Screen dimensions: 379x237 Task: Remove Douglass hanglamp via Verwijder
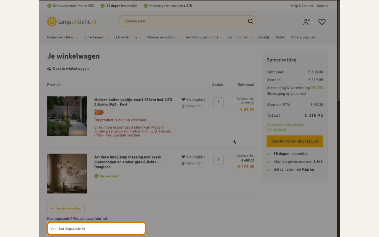point(192,163)
